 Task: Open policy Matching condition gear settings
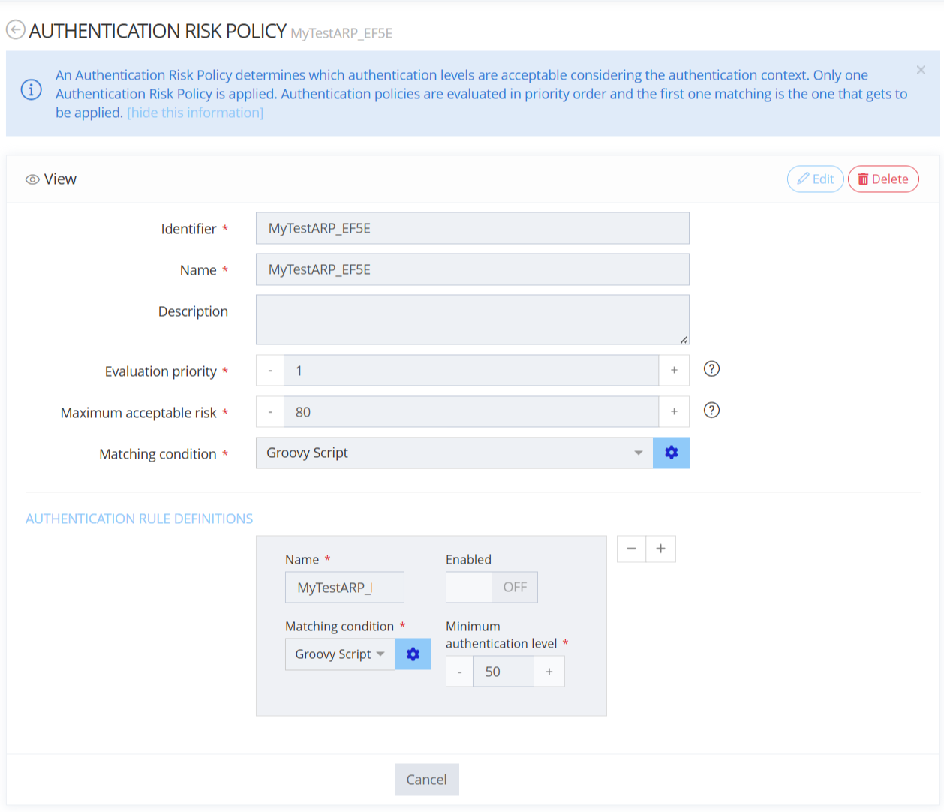point(671,453)
